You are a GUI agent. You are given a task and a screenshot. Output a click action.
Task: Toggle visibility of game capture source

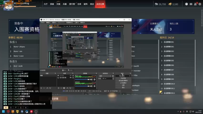point(71,75)
